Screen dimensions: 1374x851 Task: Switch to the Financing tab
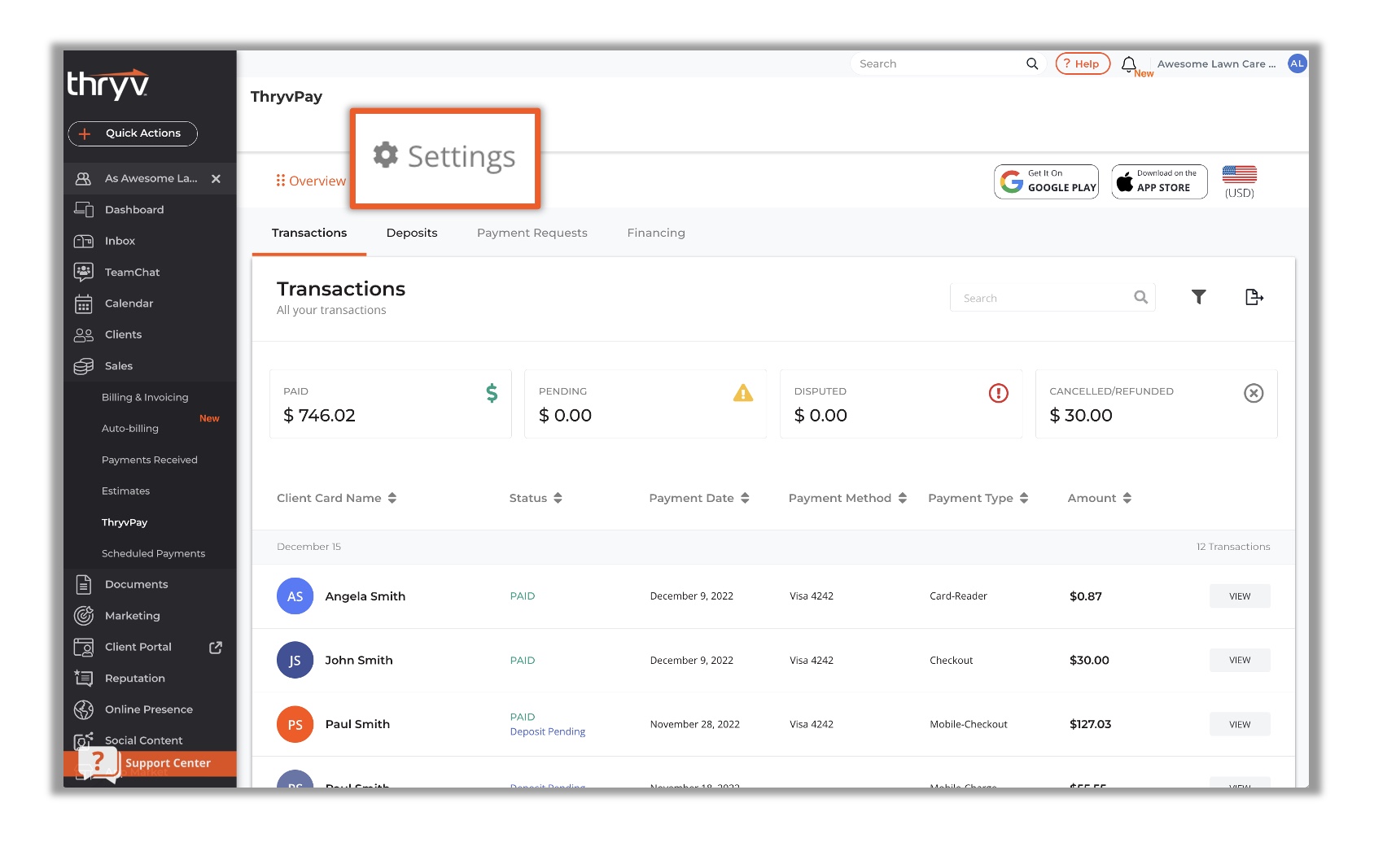(x=656, y=233)
